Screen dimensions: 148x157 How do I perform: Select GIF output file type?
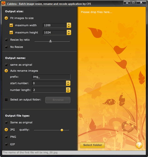pos(6,144)
